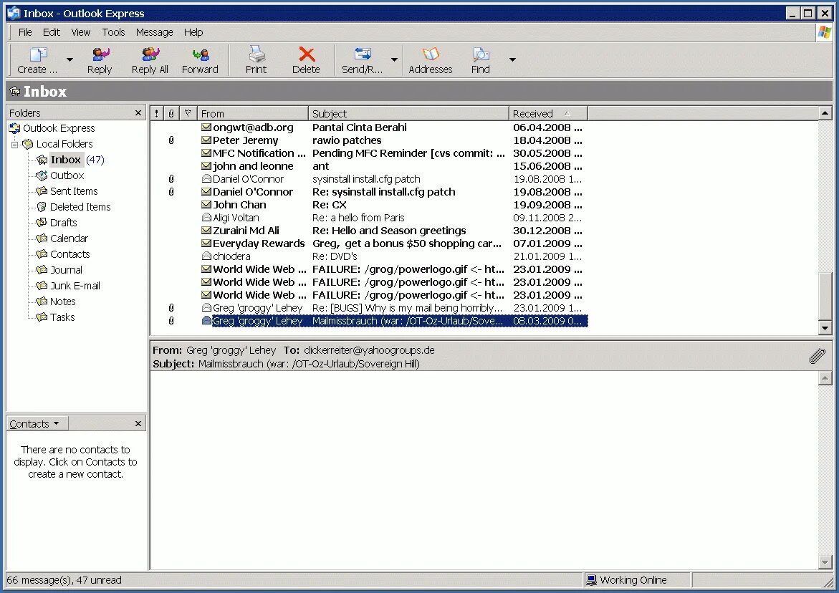Select read message from Daniel O'Connor sysinstall patch

[369, 179]
